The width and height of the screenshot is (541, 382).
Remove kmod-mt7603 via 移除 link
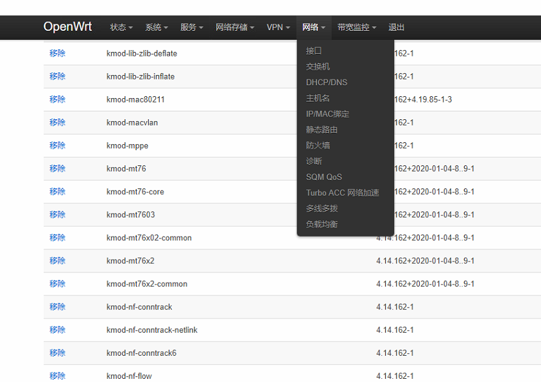57,215
